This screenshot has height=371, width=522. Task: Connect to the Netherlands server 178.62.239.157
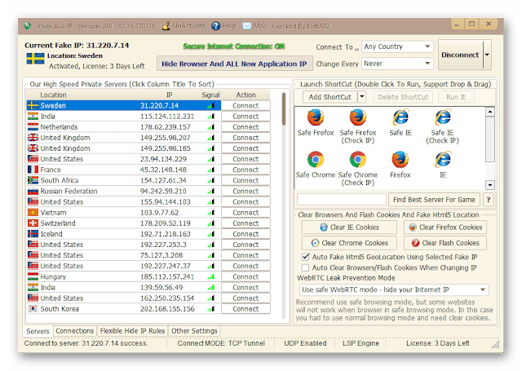(x=246, y=126)
